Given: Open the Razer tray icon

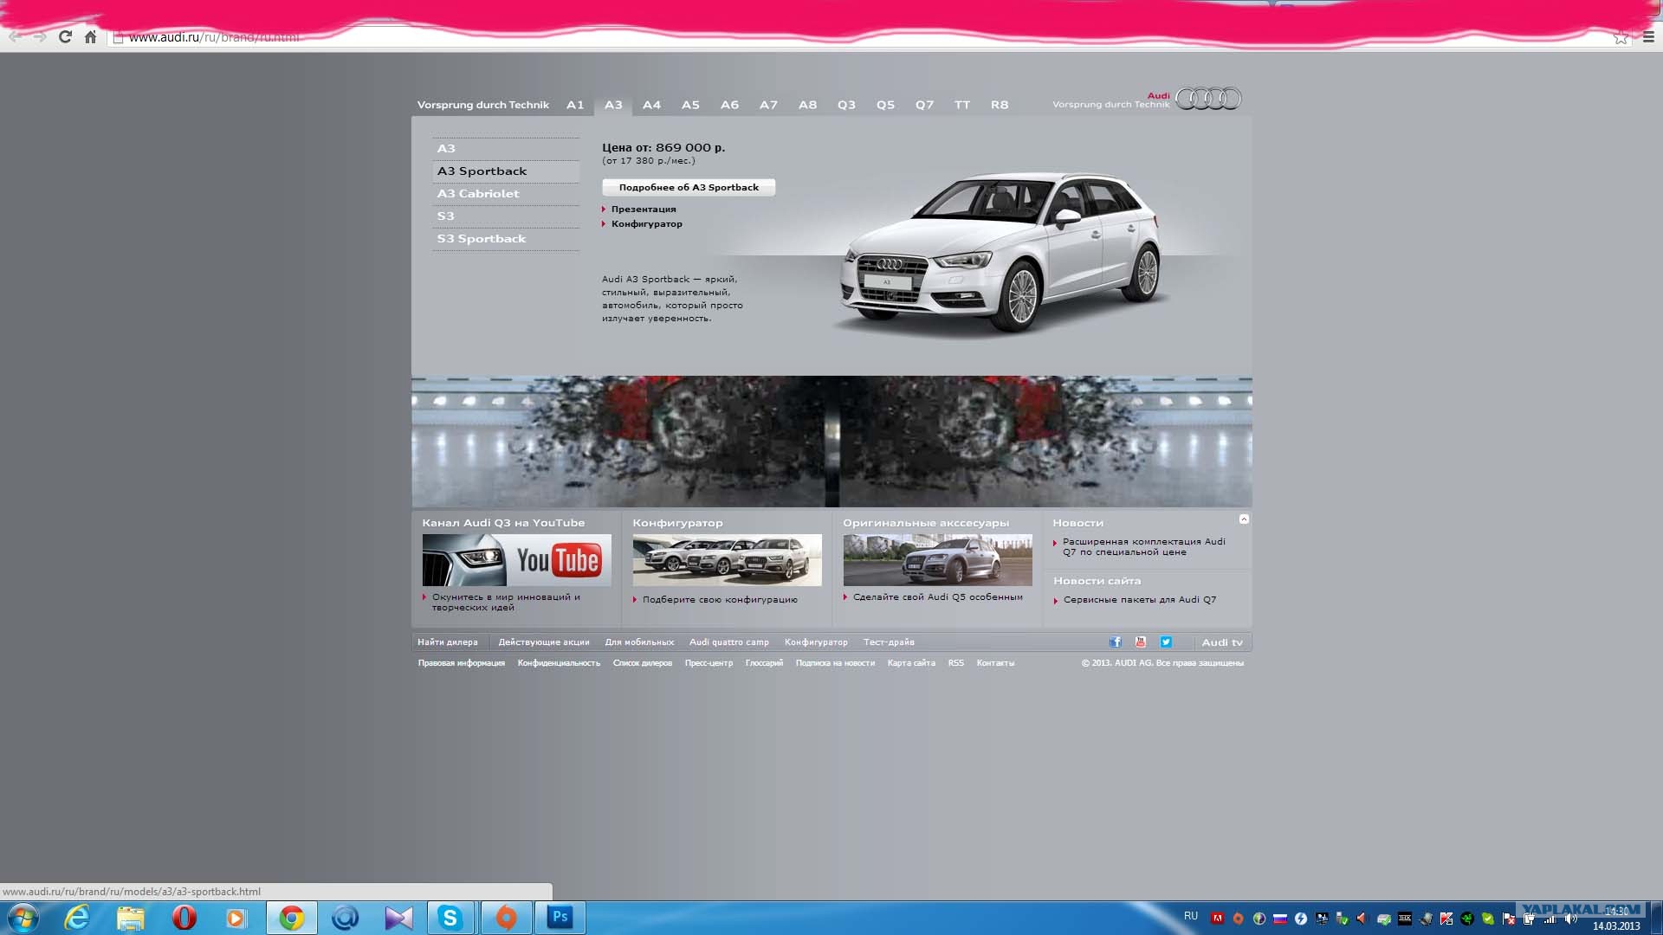Looking at the screenshot, I should click(1467, 919).
